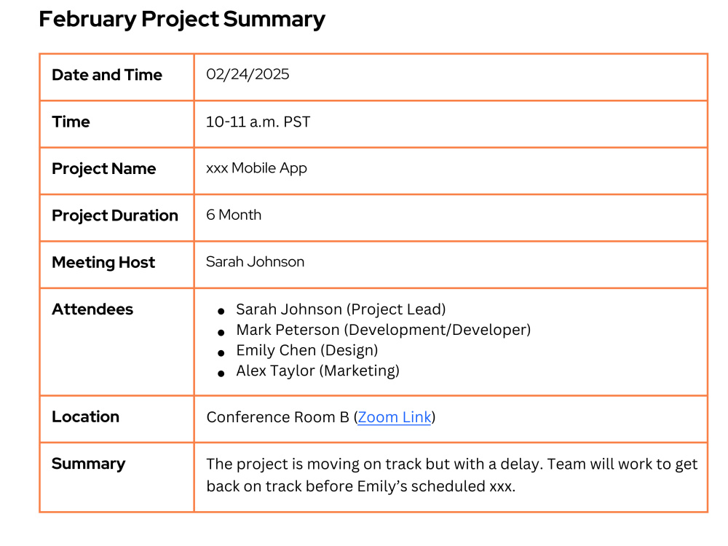Click the 6 Month duration value

point(234,215)
